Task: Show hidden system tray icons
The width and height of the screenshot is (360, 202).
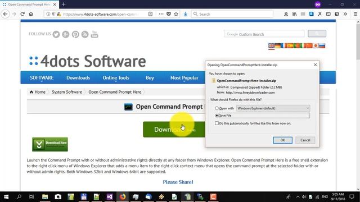Action: click(x=298, y=197)
